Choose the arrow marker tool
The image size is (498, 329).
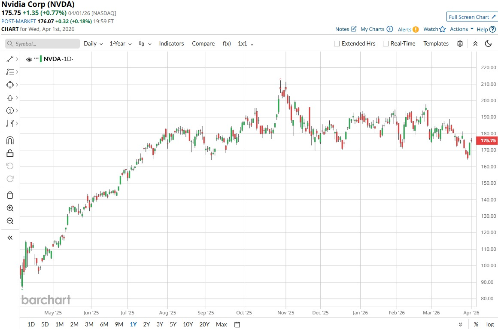click(x=10, y=98)
